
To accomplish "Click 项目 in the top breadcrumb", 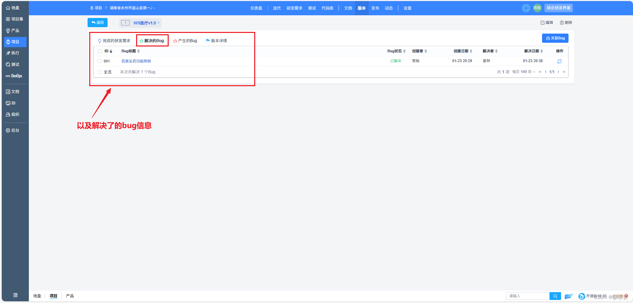I will [96, 8].
